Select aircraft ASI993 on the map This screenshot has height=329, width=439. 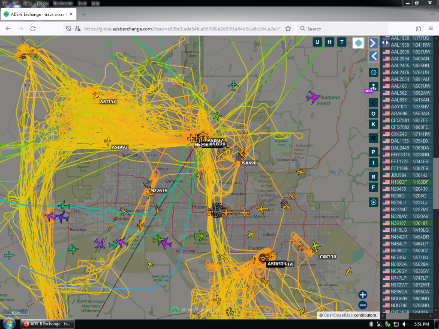(108, 141)
